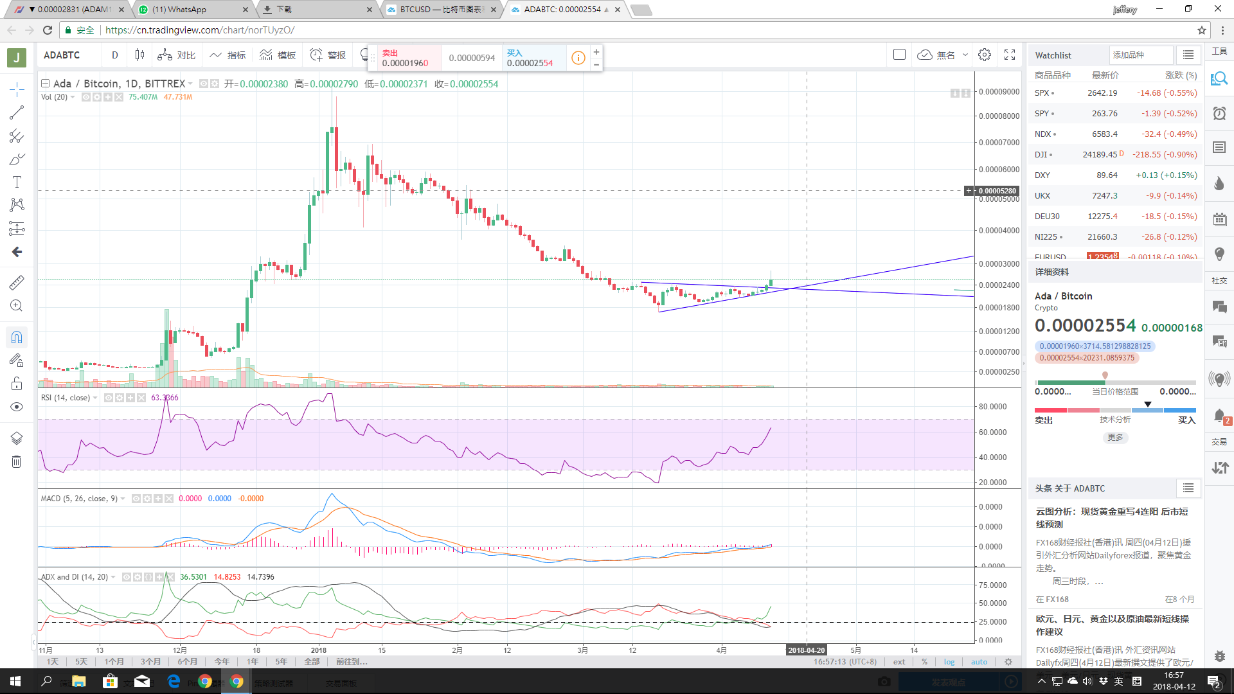
Task: Click the 更多 (more) technical analysis button
Action: pos(1115,438)
